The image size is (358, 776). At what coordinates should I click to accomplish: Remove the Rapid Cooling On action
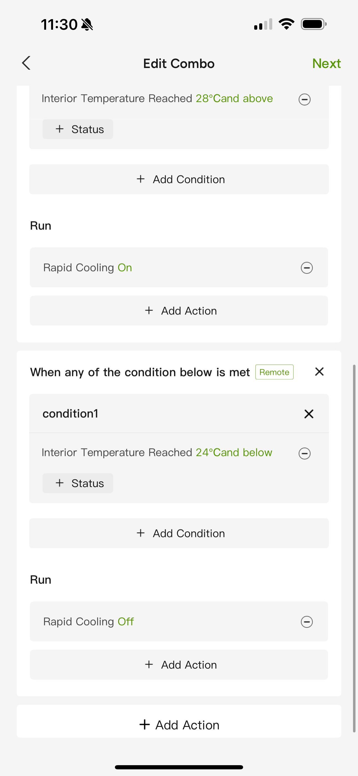click(x=306, y=268)
